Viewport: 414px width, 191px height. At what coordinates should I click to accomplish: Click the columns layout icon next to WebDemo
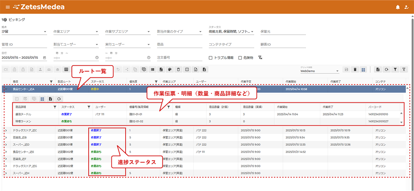tap(363, 69)
